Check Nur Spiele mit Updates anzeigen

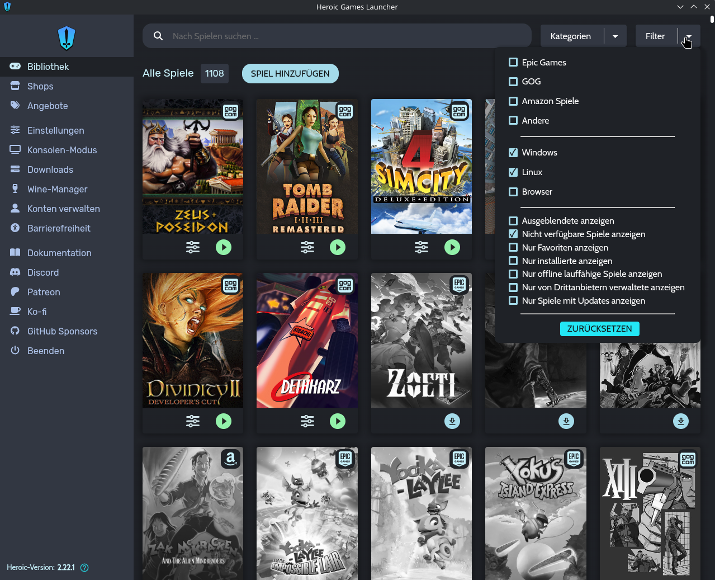[513, 301]
